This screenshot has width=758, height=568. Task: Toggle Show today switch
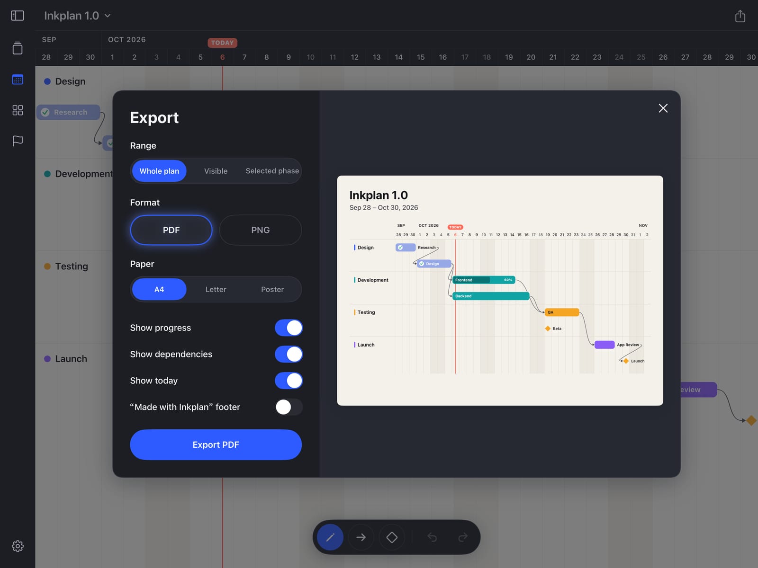point(289,381)
